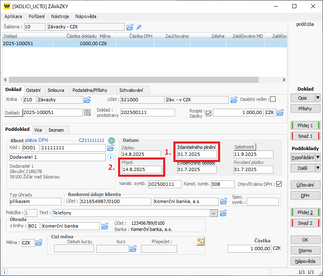Open folder lookup next to Kniha Závazky
This screenshot has width=323, height=276.
point(87,100)
